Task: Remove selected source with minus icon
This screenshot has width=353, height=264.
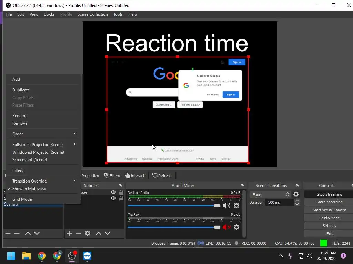Action: [x=78, y=233]
